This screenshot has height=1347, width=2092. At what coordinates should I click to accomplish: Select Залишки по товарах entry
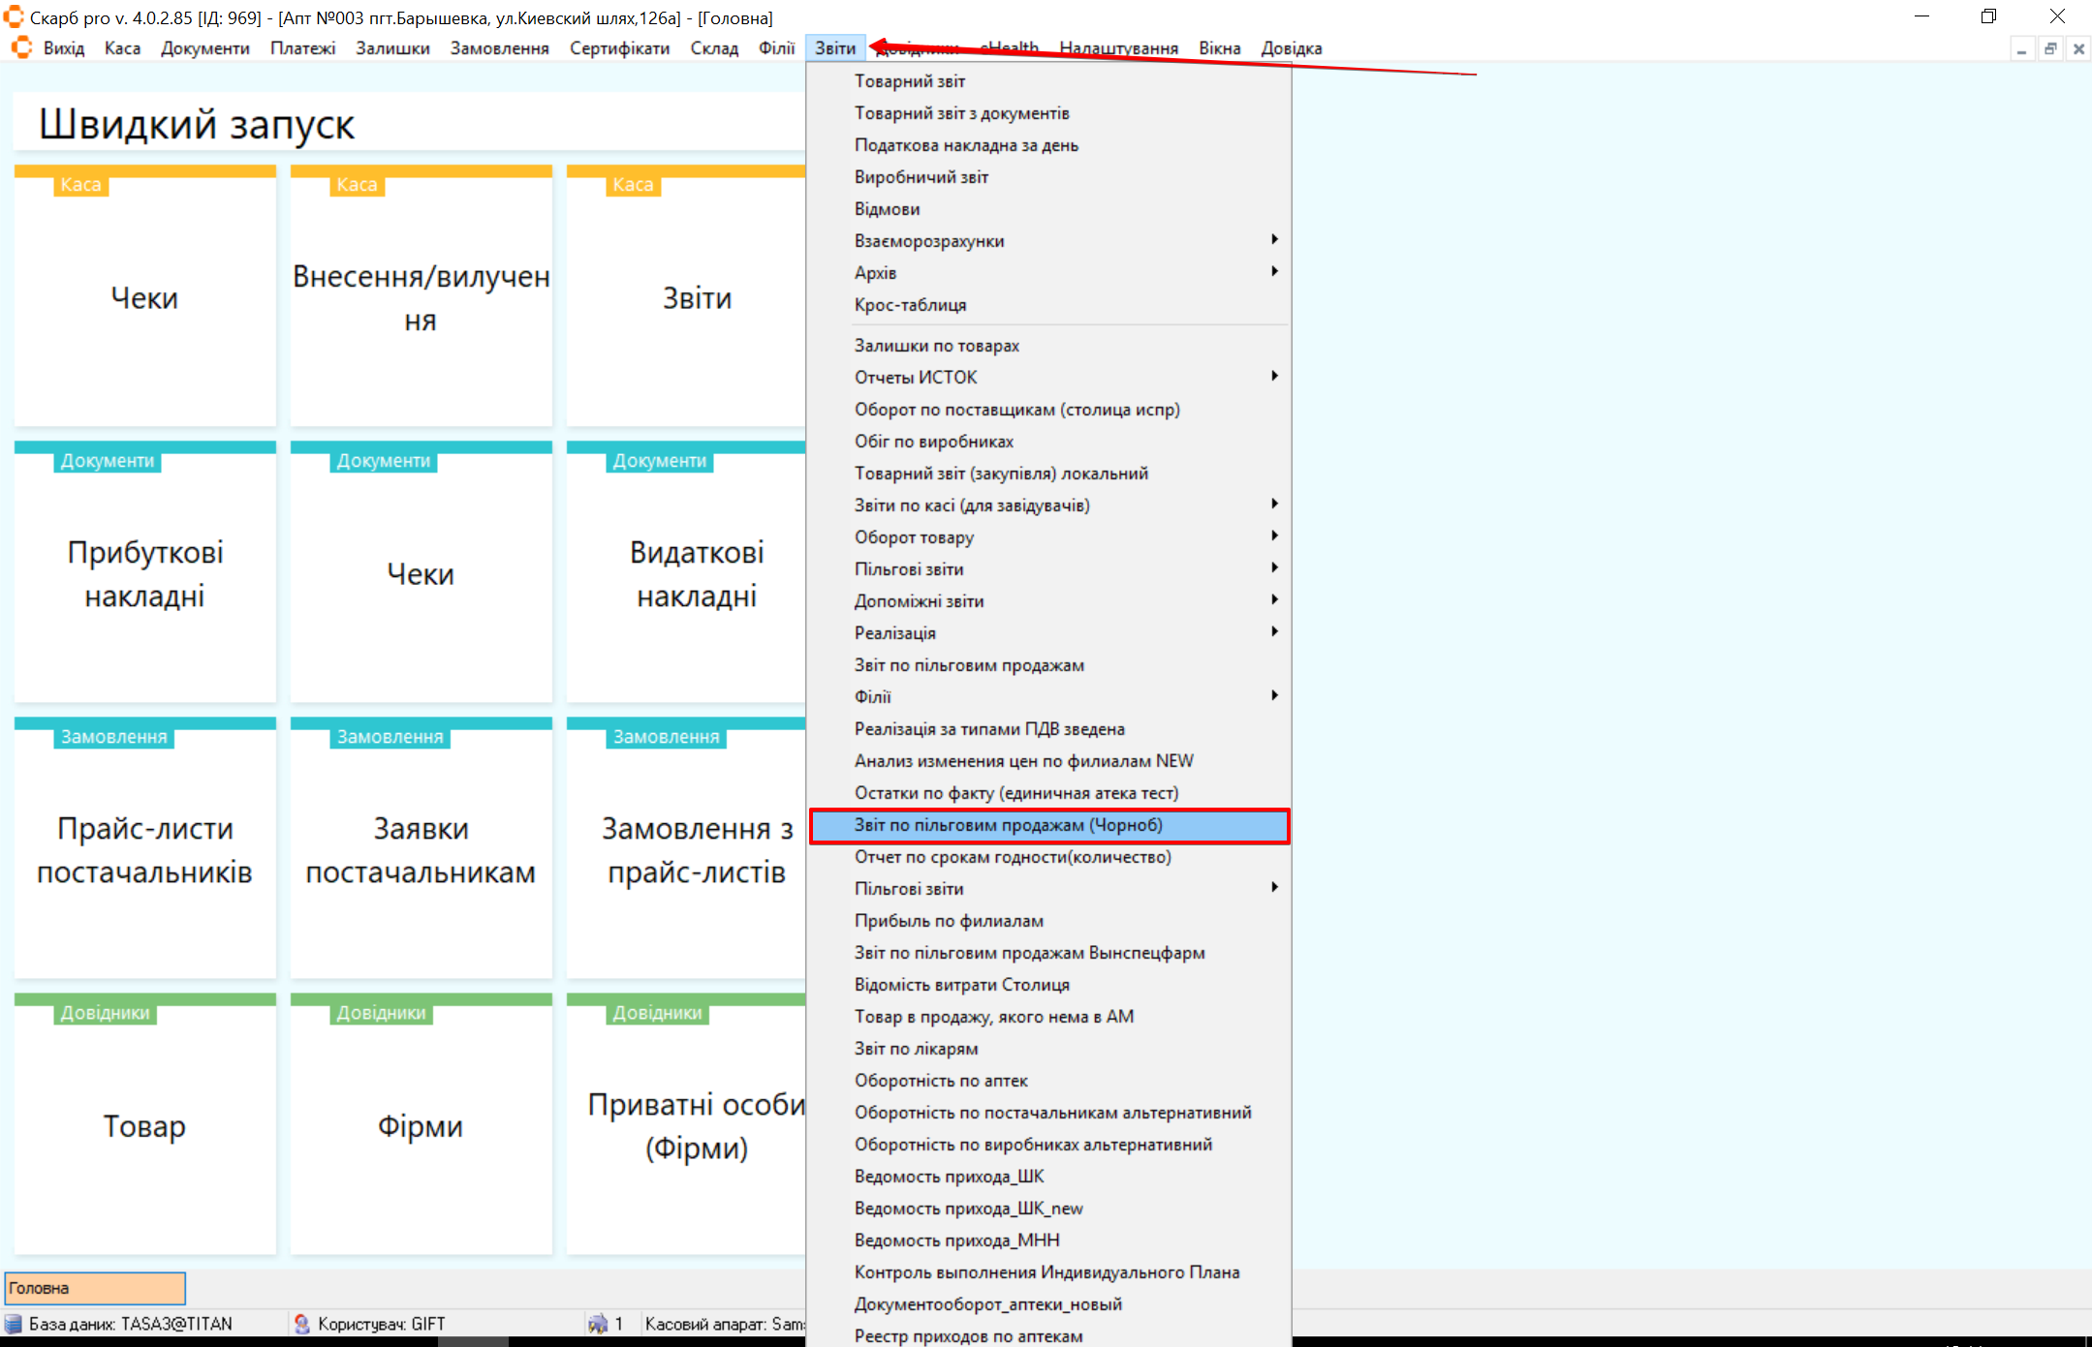click(1049, 346)
